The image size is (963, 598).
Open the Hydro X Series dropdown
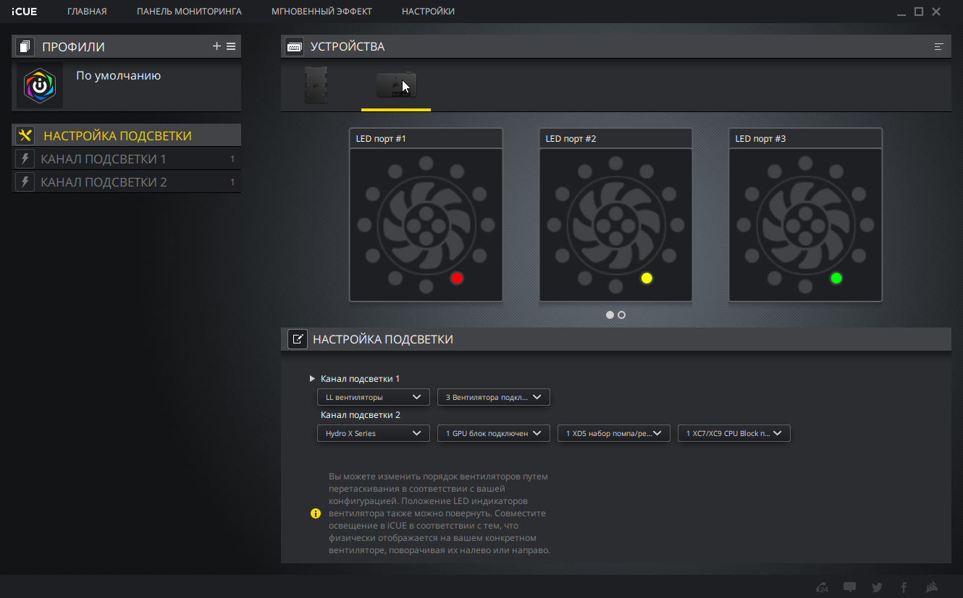[374, 433]
